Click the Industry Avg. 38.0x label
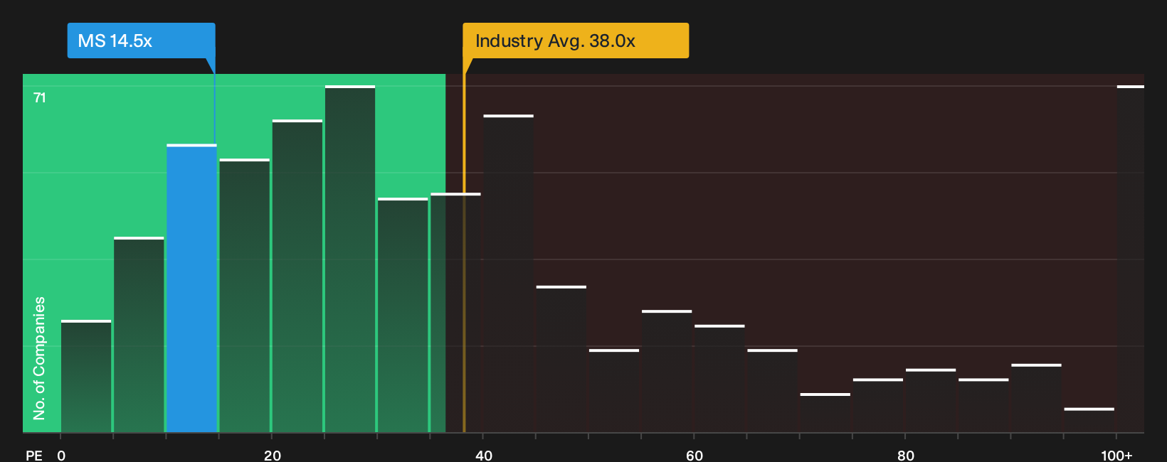Screen dimensions: 1167x462 [576, 41]
